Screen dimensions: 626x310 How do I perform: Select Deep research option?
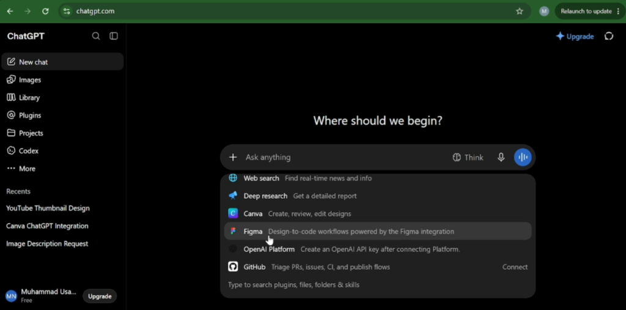coord(378,196)
